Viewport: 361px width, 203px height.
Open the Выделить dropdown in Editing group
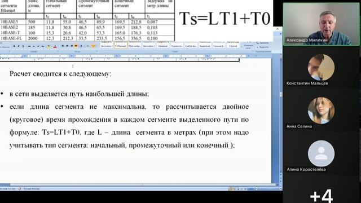click(x=263, y=47)
